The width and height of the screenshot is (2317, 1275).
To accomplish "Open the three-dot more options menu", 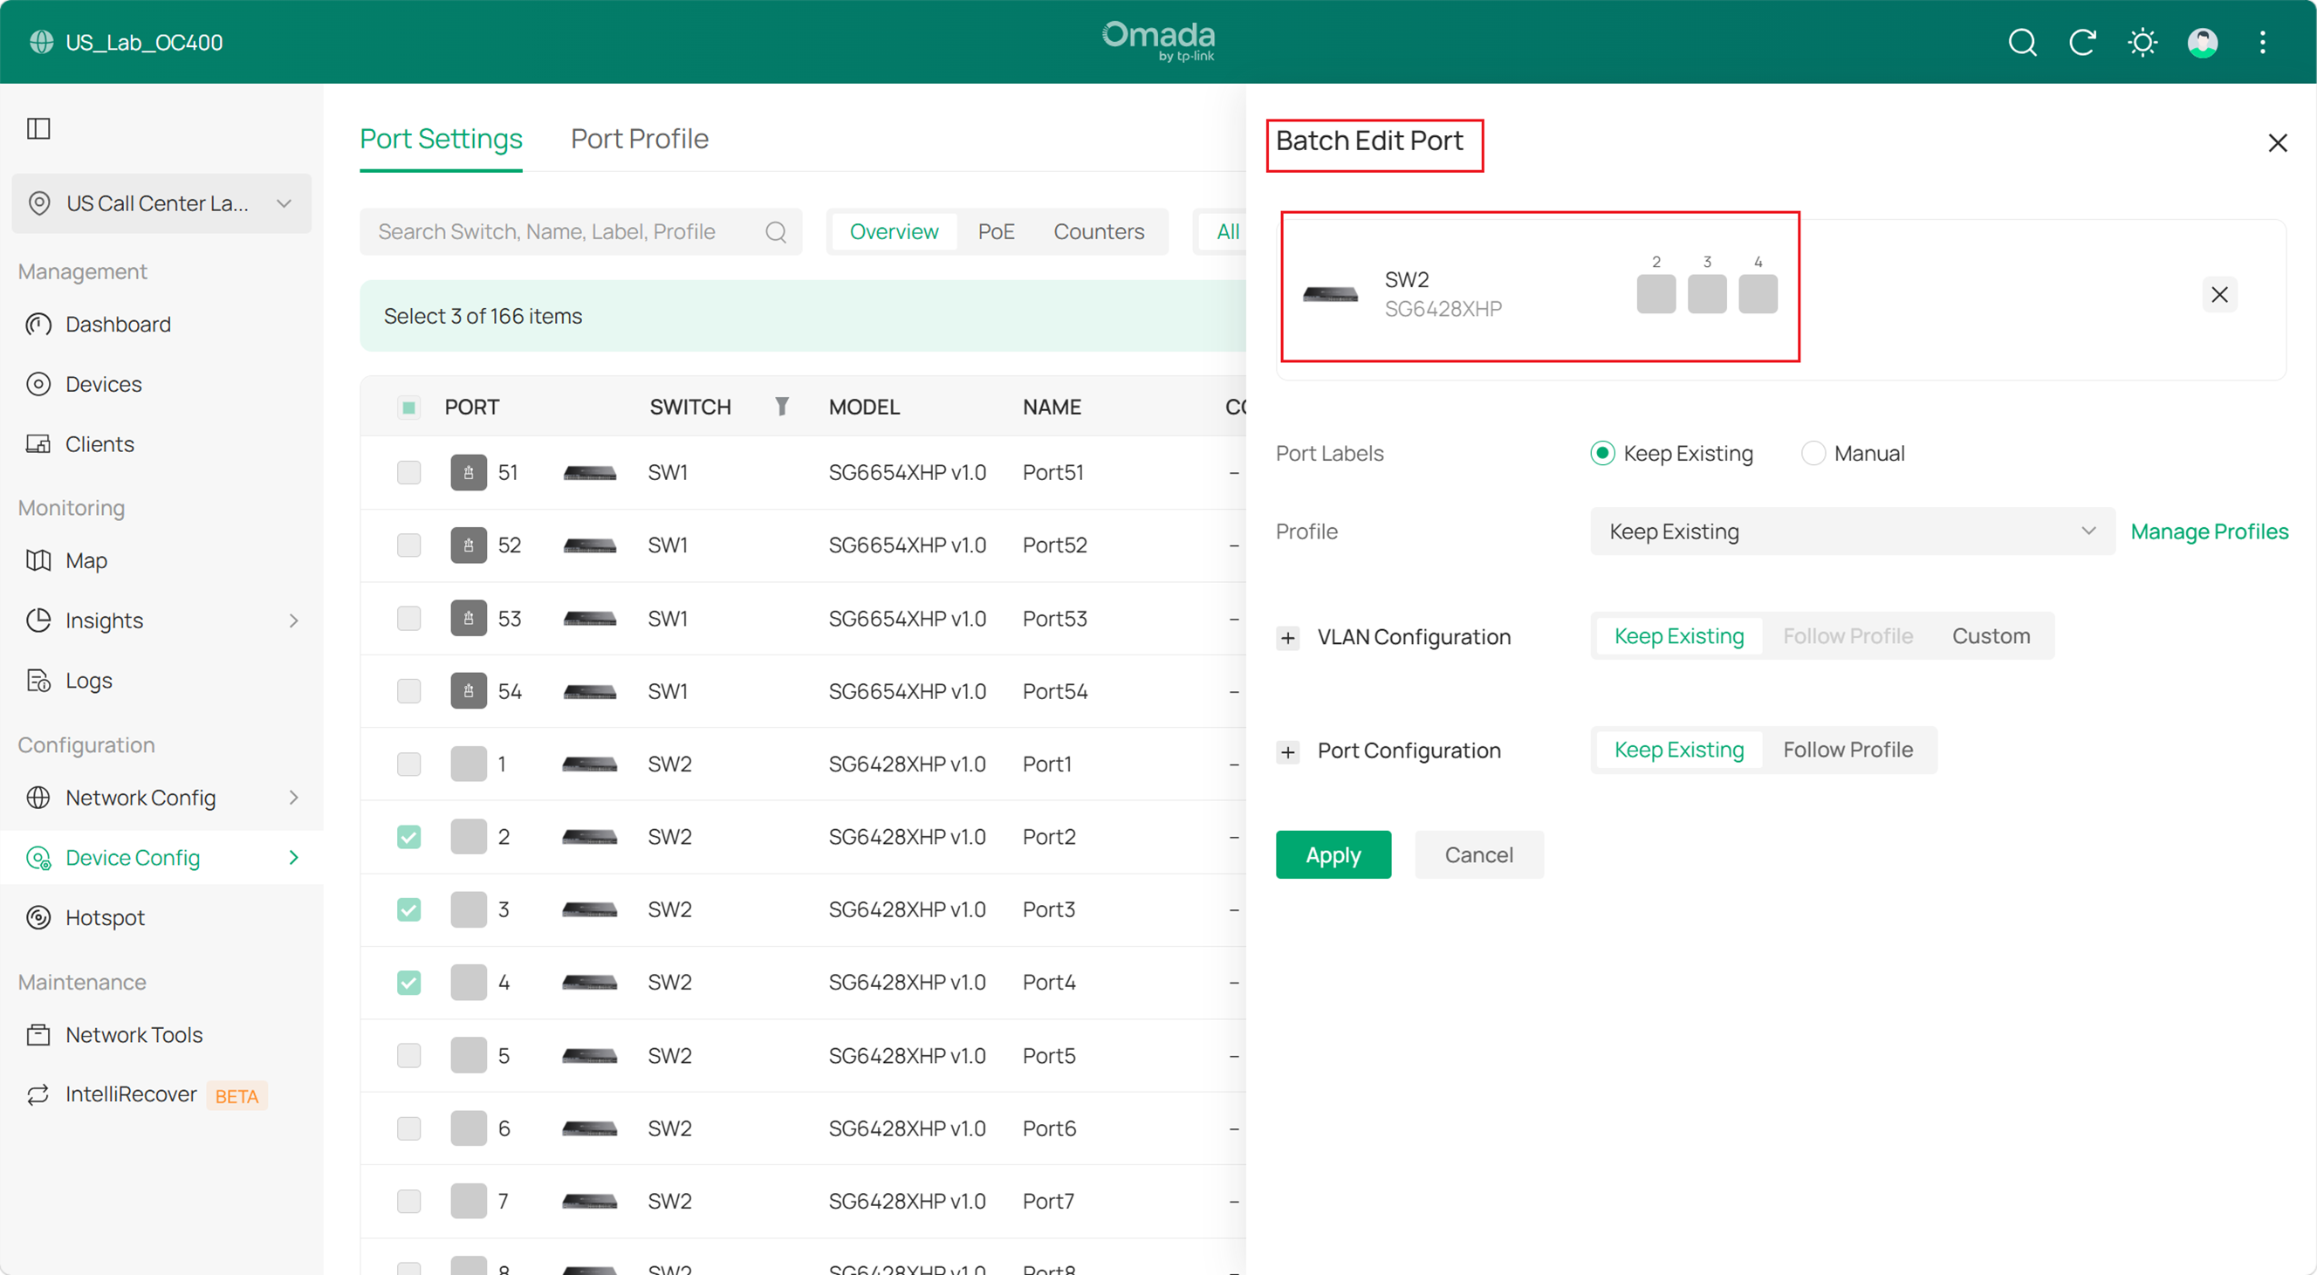I will click(2262, 42).
